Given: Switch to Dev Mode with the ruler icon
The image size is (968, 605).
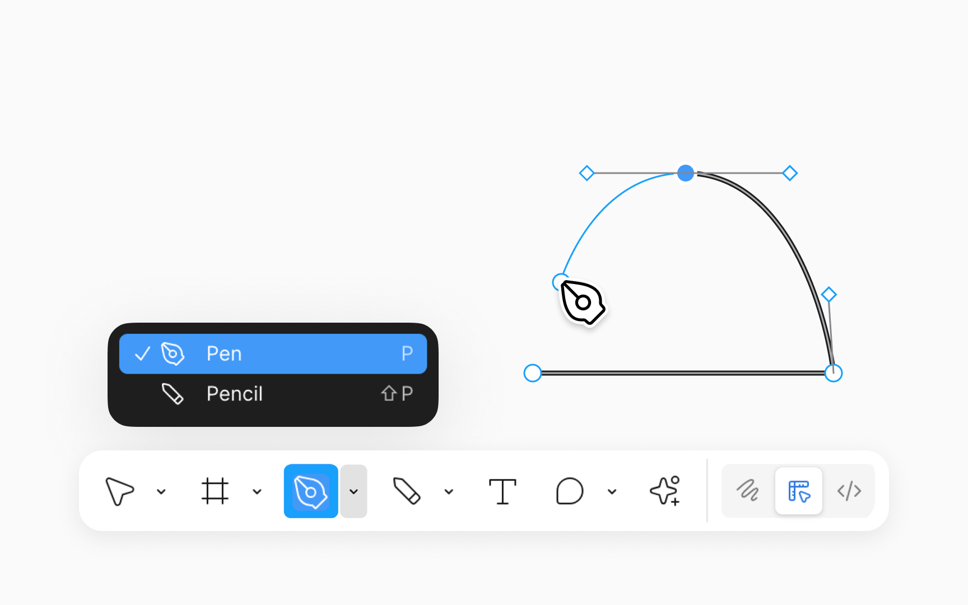Looking at the screenshot, I should point(799,491).
